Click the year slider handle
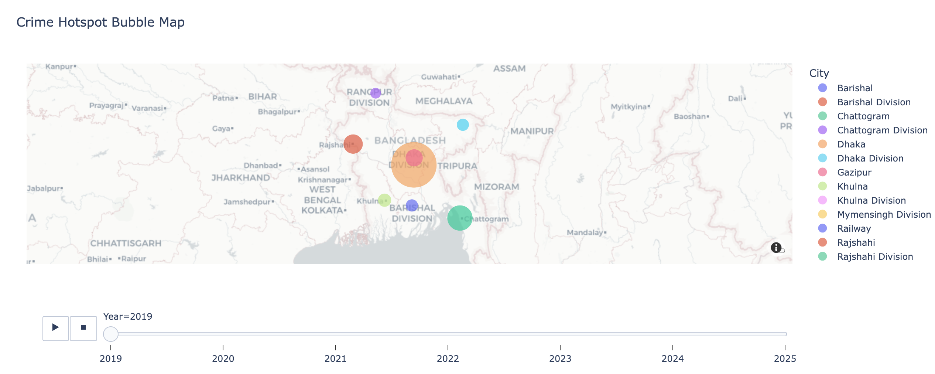This screenshot has width=935, height=374. tap(111, 334)
